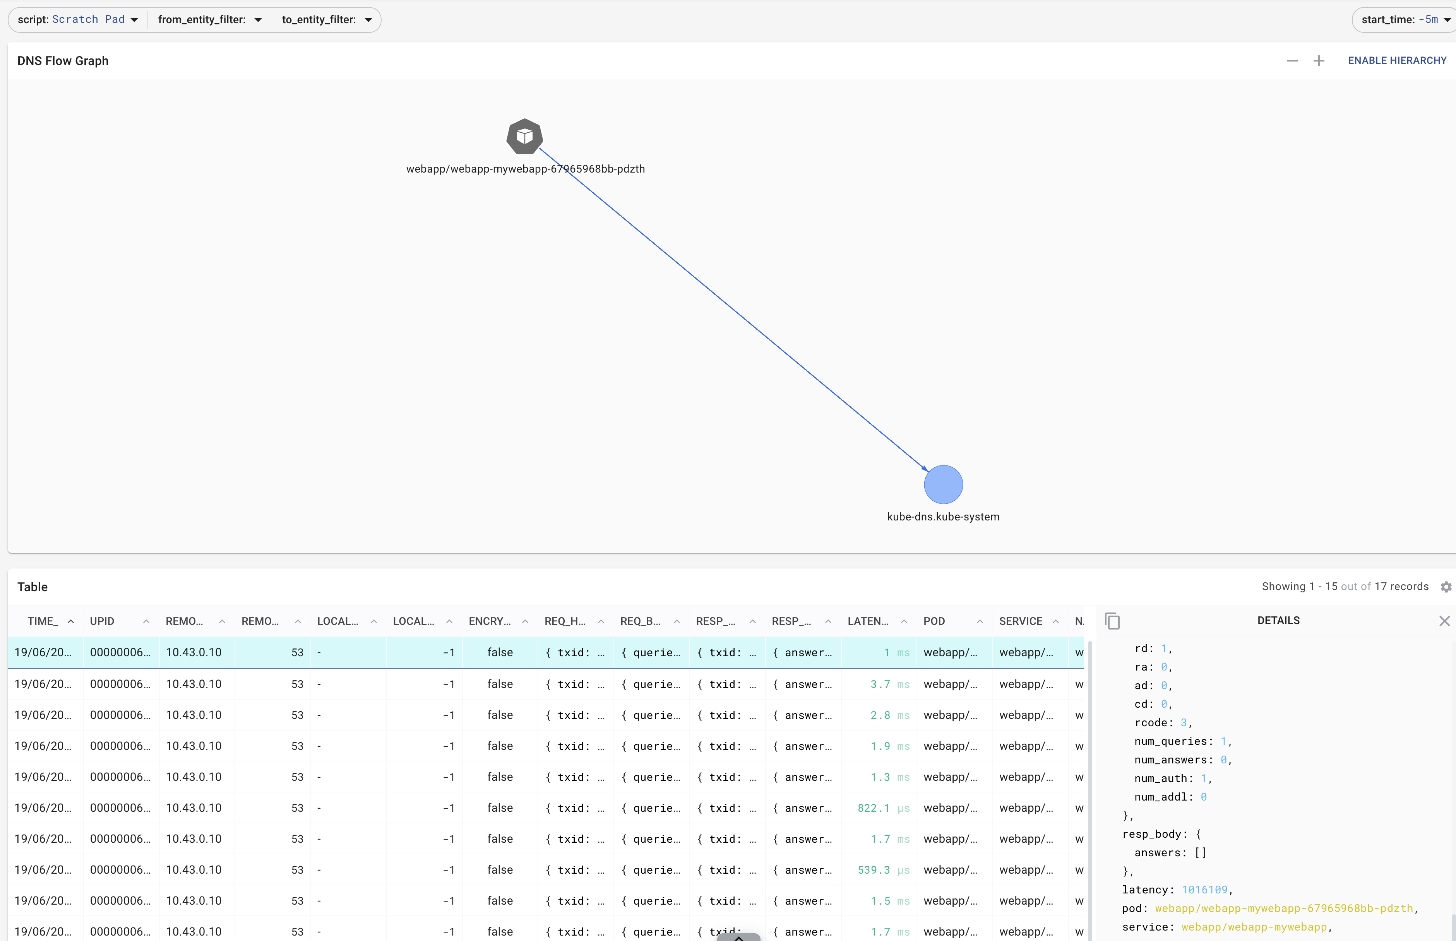Zoom out the DNS Flow Graph

pyautogui.click(x=1292, y=60)
